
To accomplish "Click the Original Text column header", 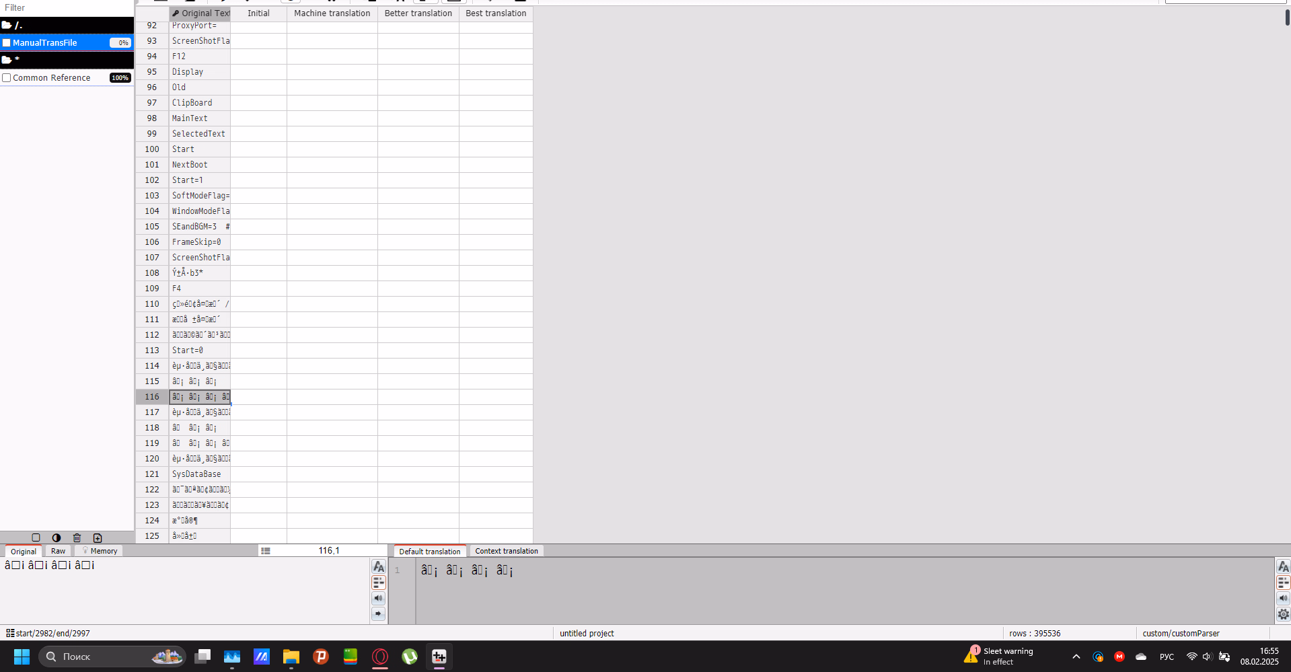I will 200,13.
